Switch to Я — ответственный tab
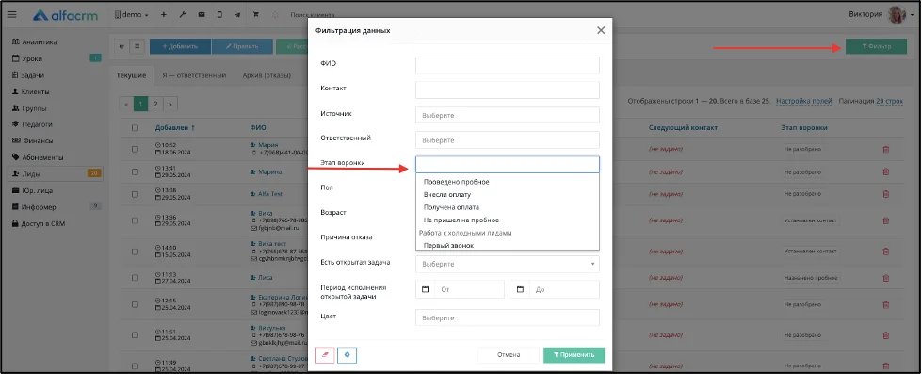 coord(193,75)
